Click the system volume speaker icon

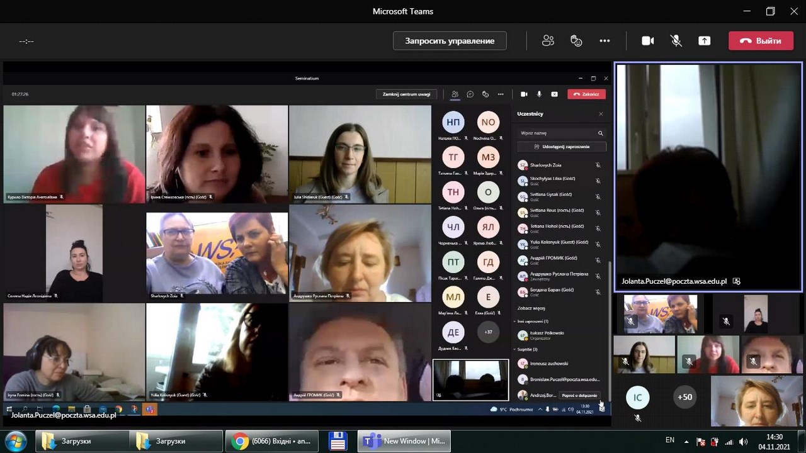[x=743, y=442]
